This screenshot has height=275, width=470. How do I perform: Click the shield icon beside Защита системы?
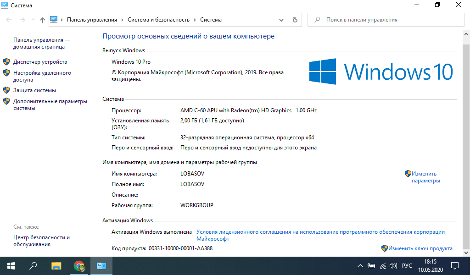6,90
